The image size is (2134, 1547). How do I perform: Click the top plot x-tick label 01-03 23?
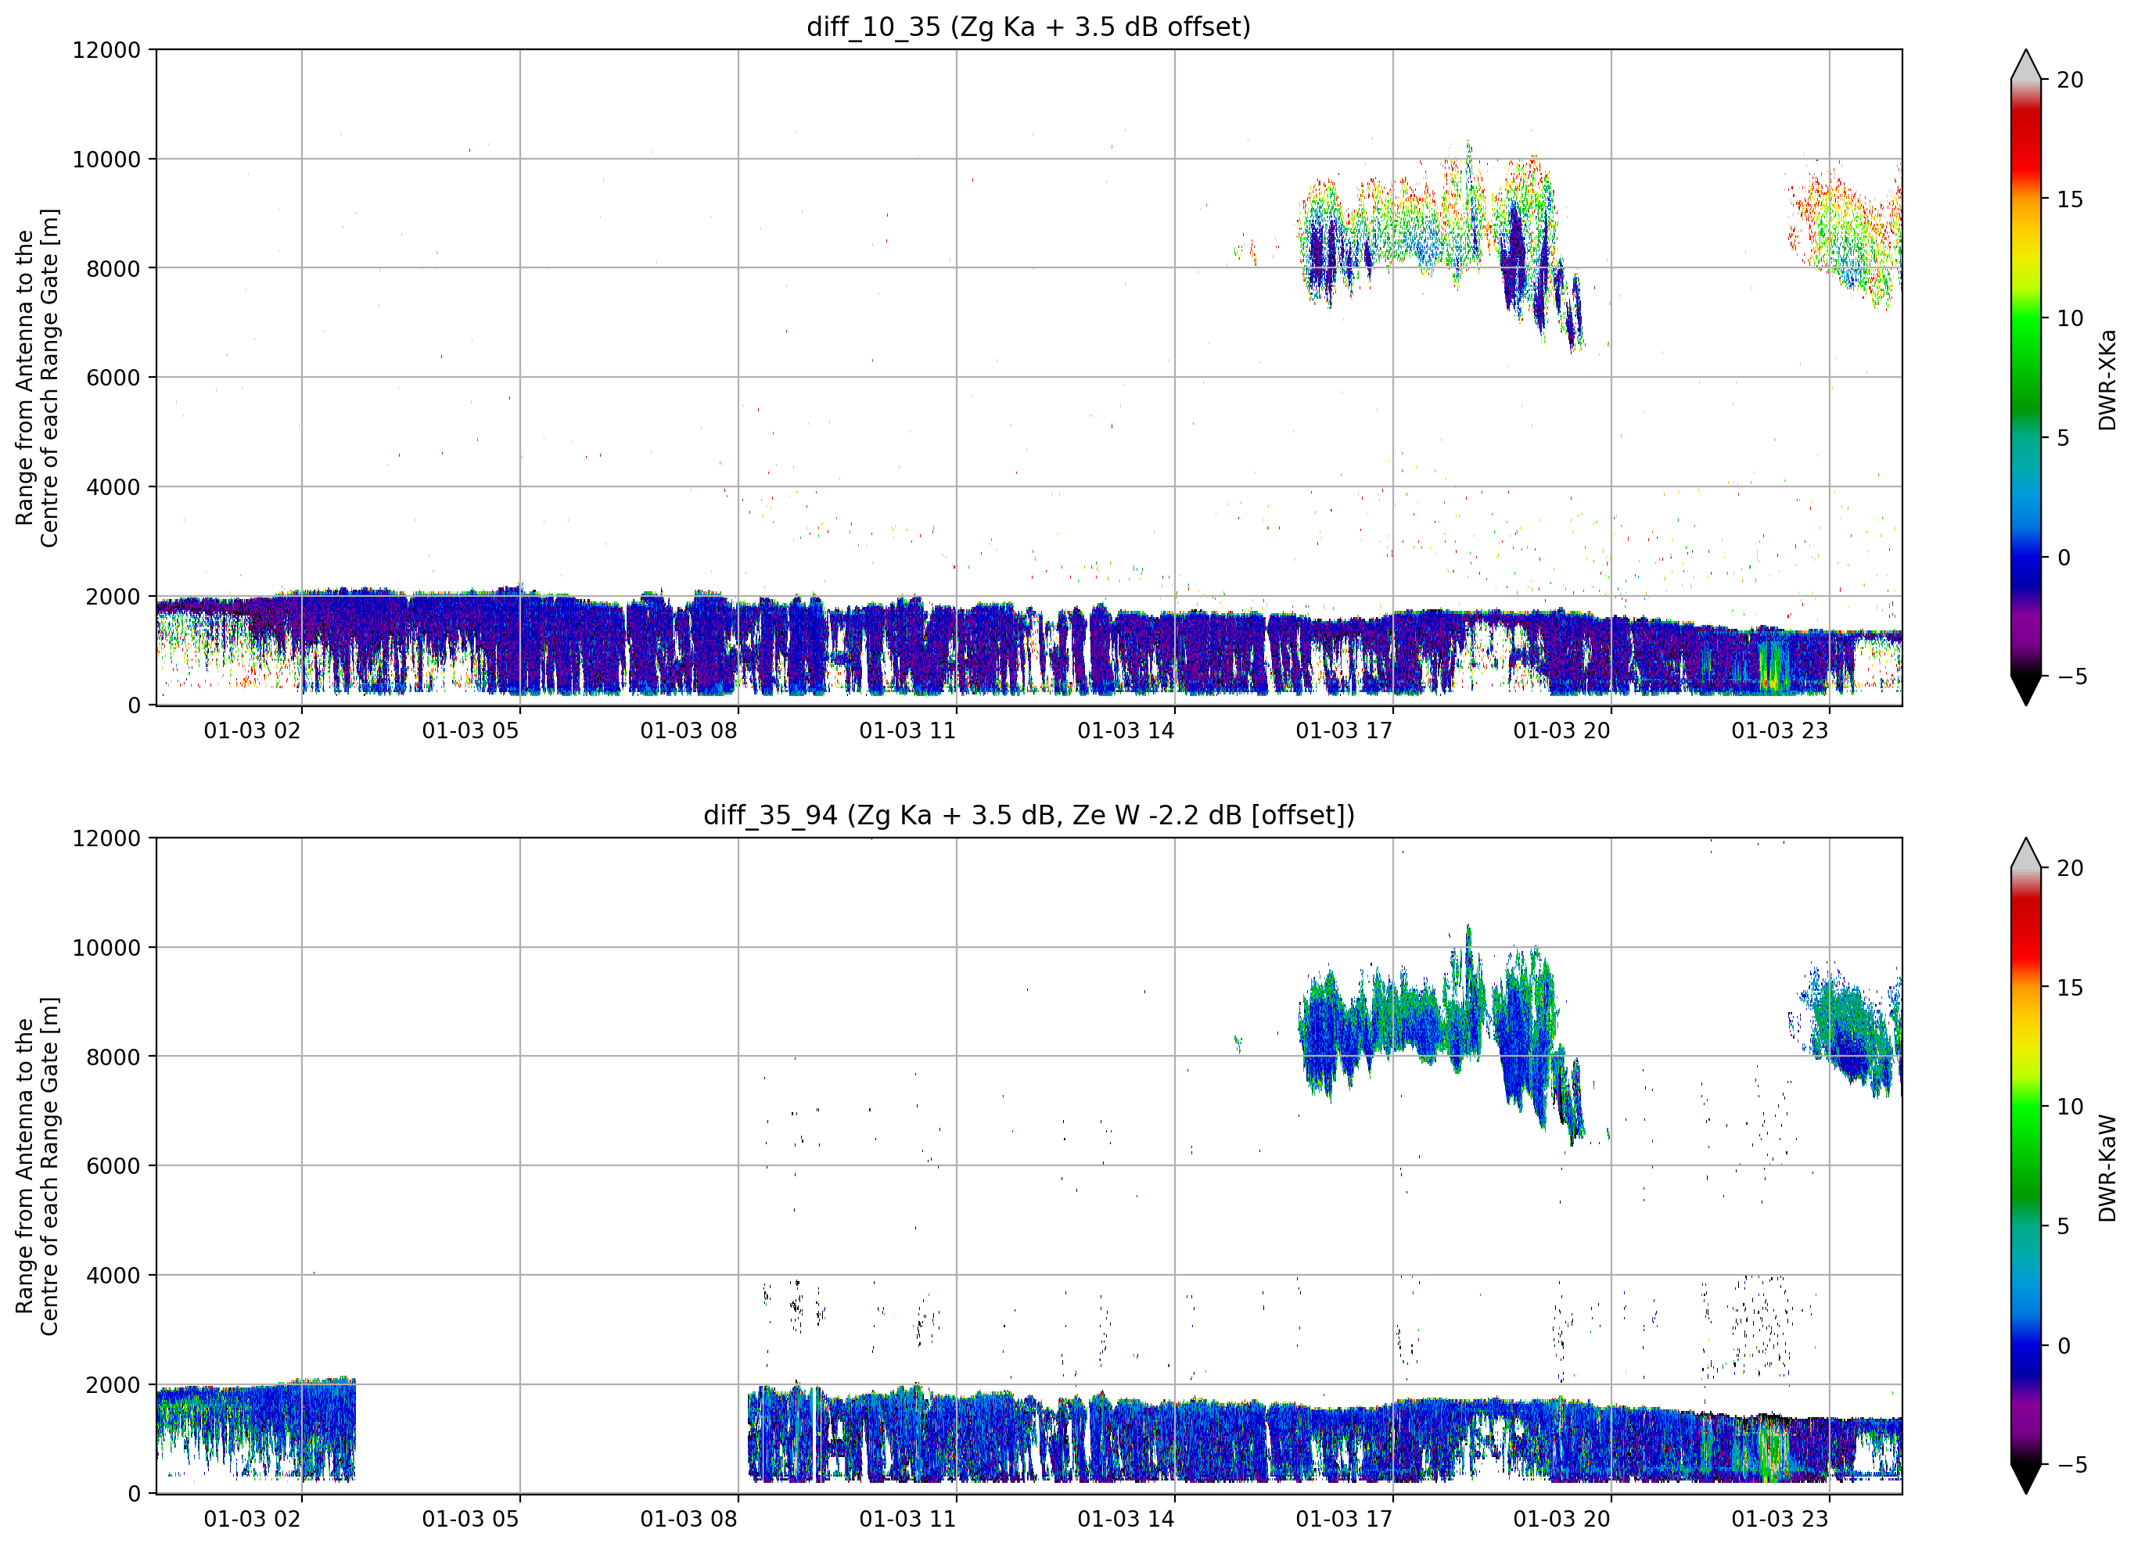click(1780, 731)
